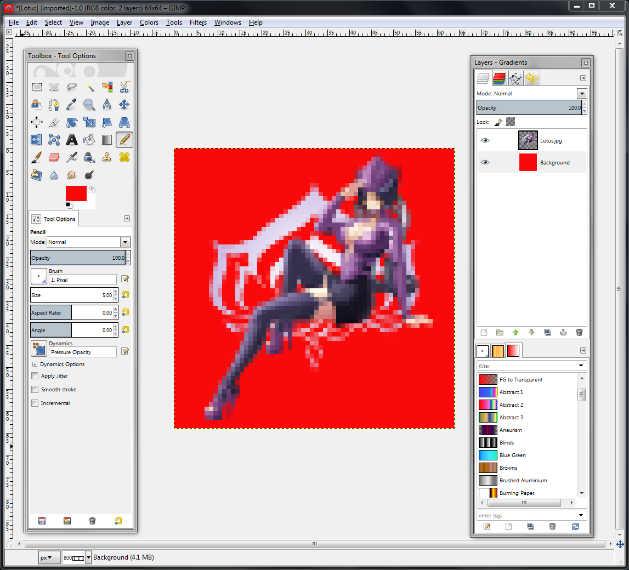Image resolution: width=629 pixels, height=570 pixels.
Task: Toggle visibility of Background layer
Action: (x=485, y=162)
